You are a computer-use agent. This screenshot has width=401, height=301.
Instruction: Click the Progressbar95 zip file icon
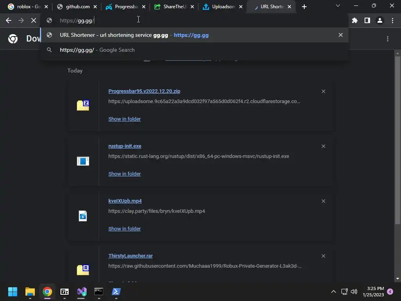(83, 105)
